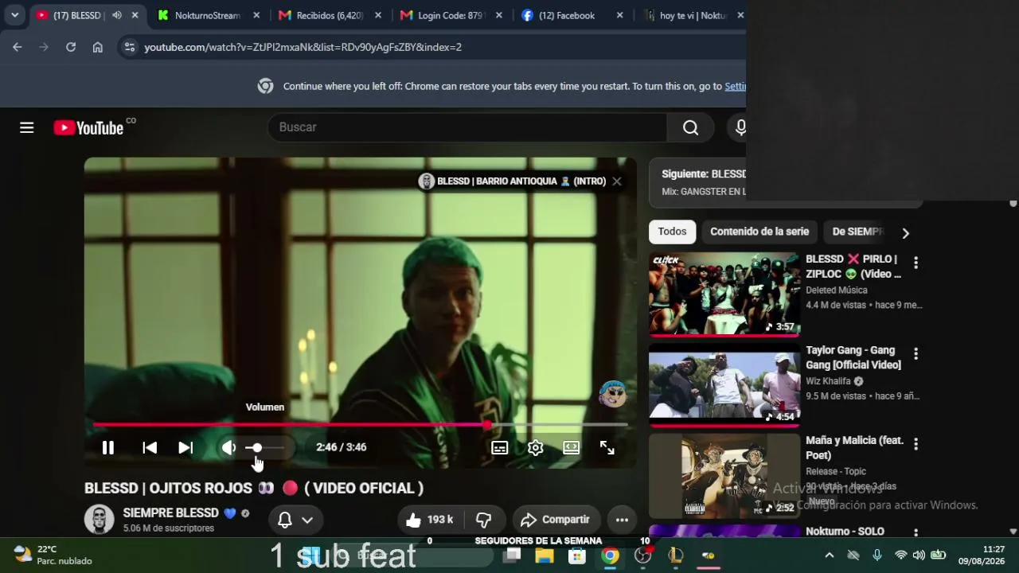This screenshot has height=573, width=1019.
Task: Go to the previous video
Action: coord(150,448)
